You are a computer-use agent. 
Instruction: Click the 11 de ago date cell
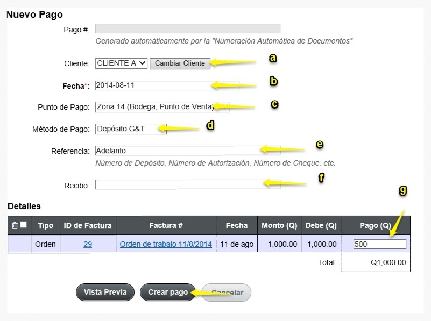coord(237,244)
